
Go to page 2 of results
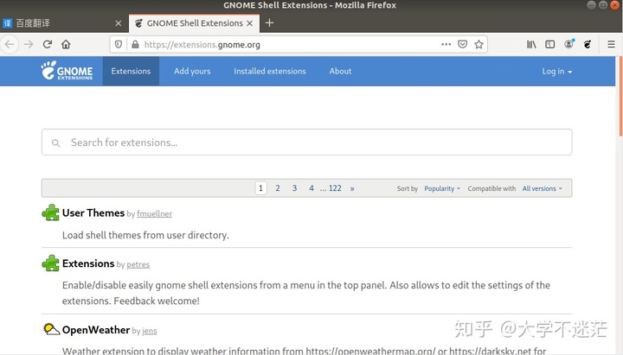[x=278, y=188]
